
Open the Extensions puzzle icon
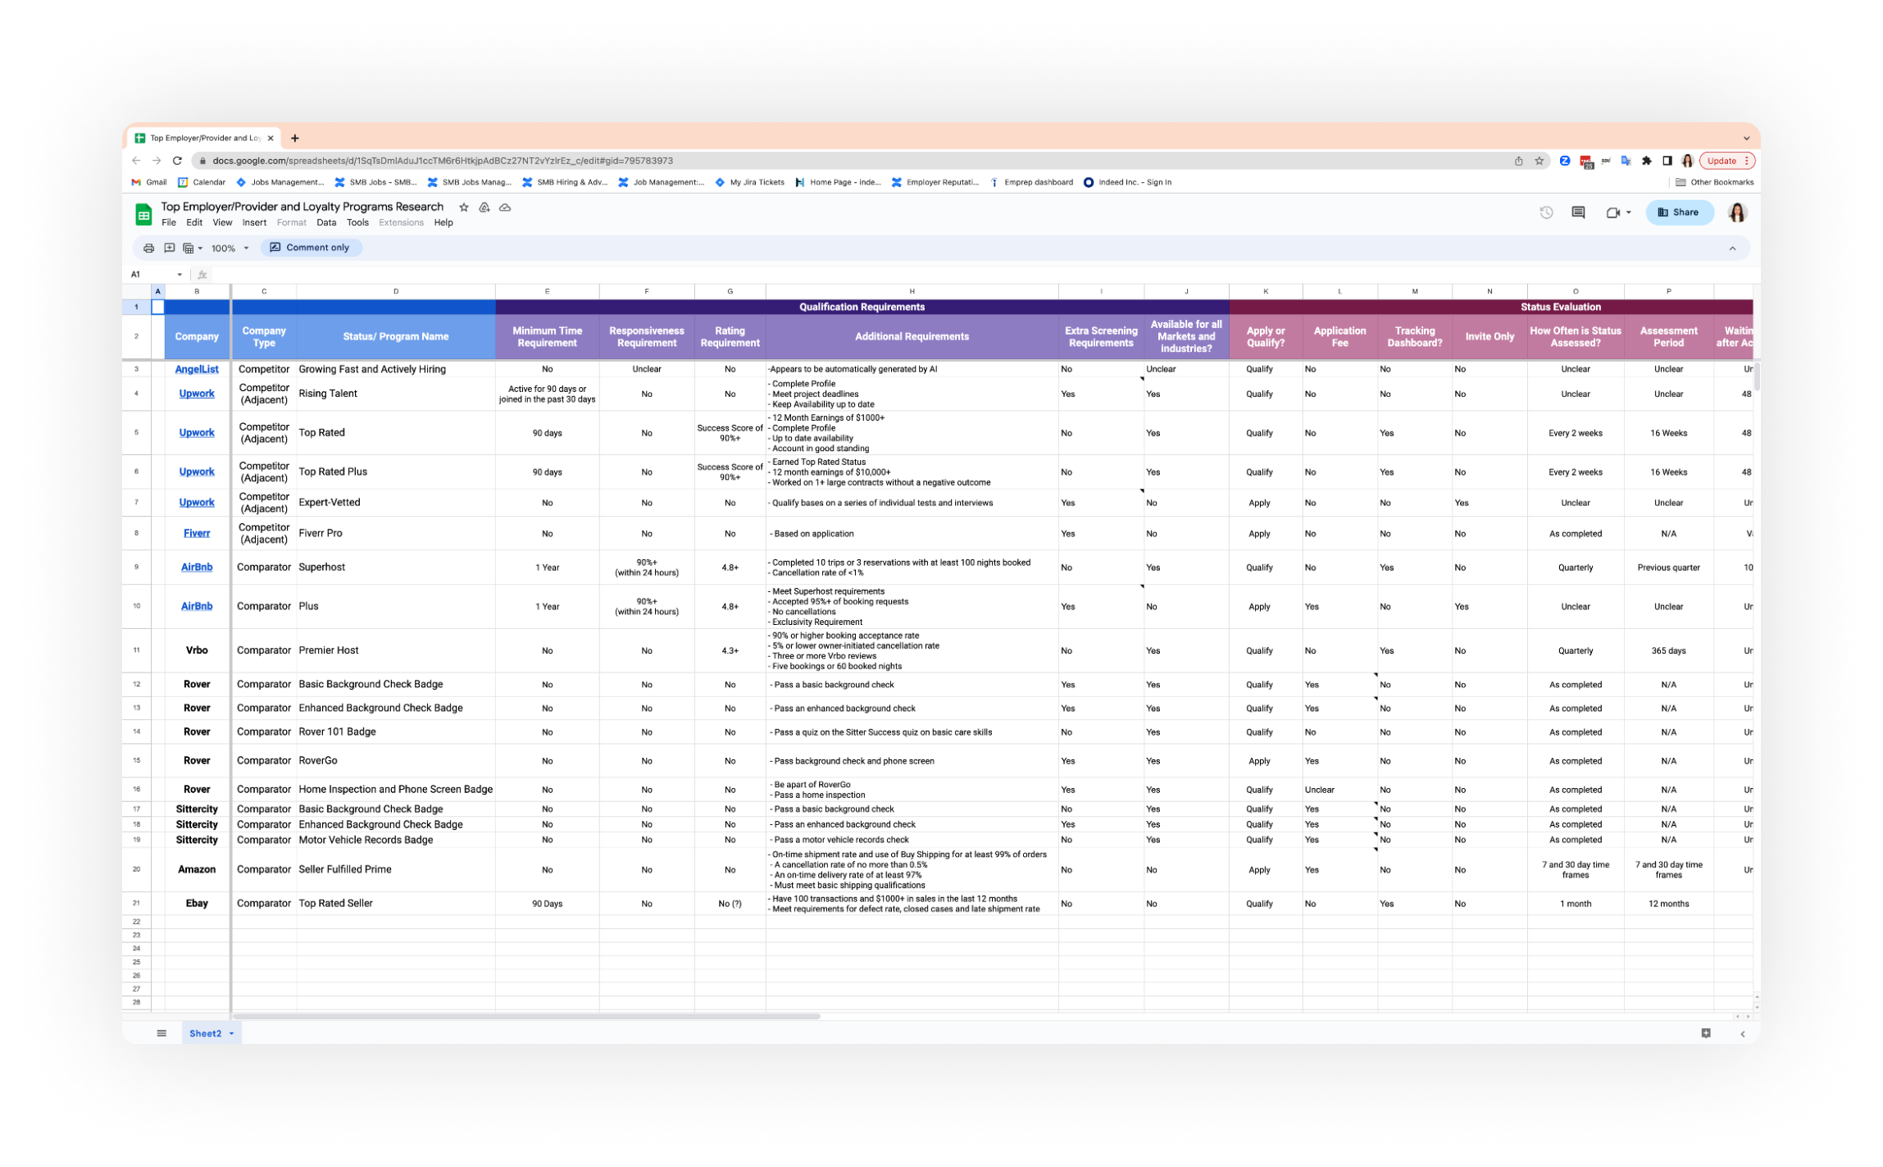click(x=1646, y=161)
